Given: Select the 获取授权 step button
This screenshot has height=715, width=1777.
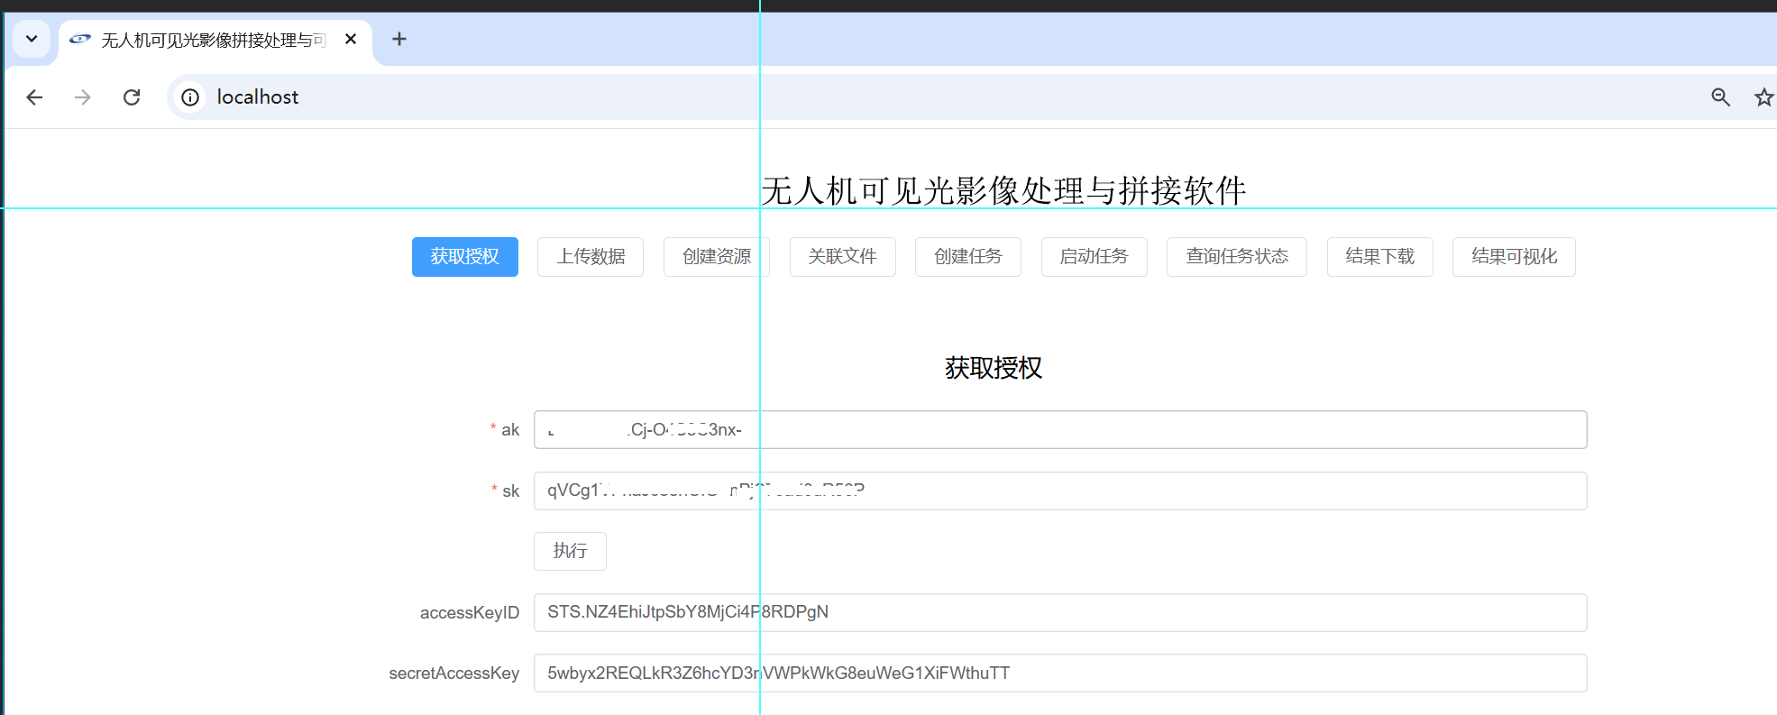Looking at the screenshot, I should (x=464, y=257).
